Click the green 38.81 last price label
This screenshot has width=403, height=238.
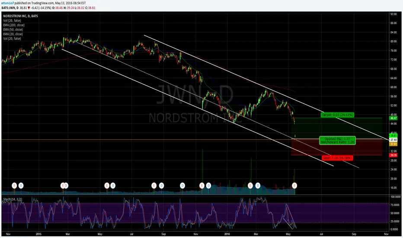pyautogui.click(x=393, y=135)
